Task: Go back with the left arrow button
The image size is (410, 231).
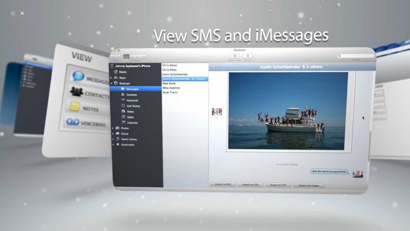Action: (x=113, y=56)
